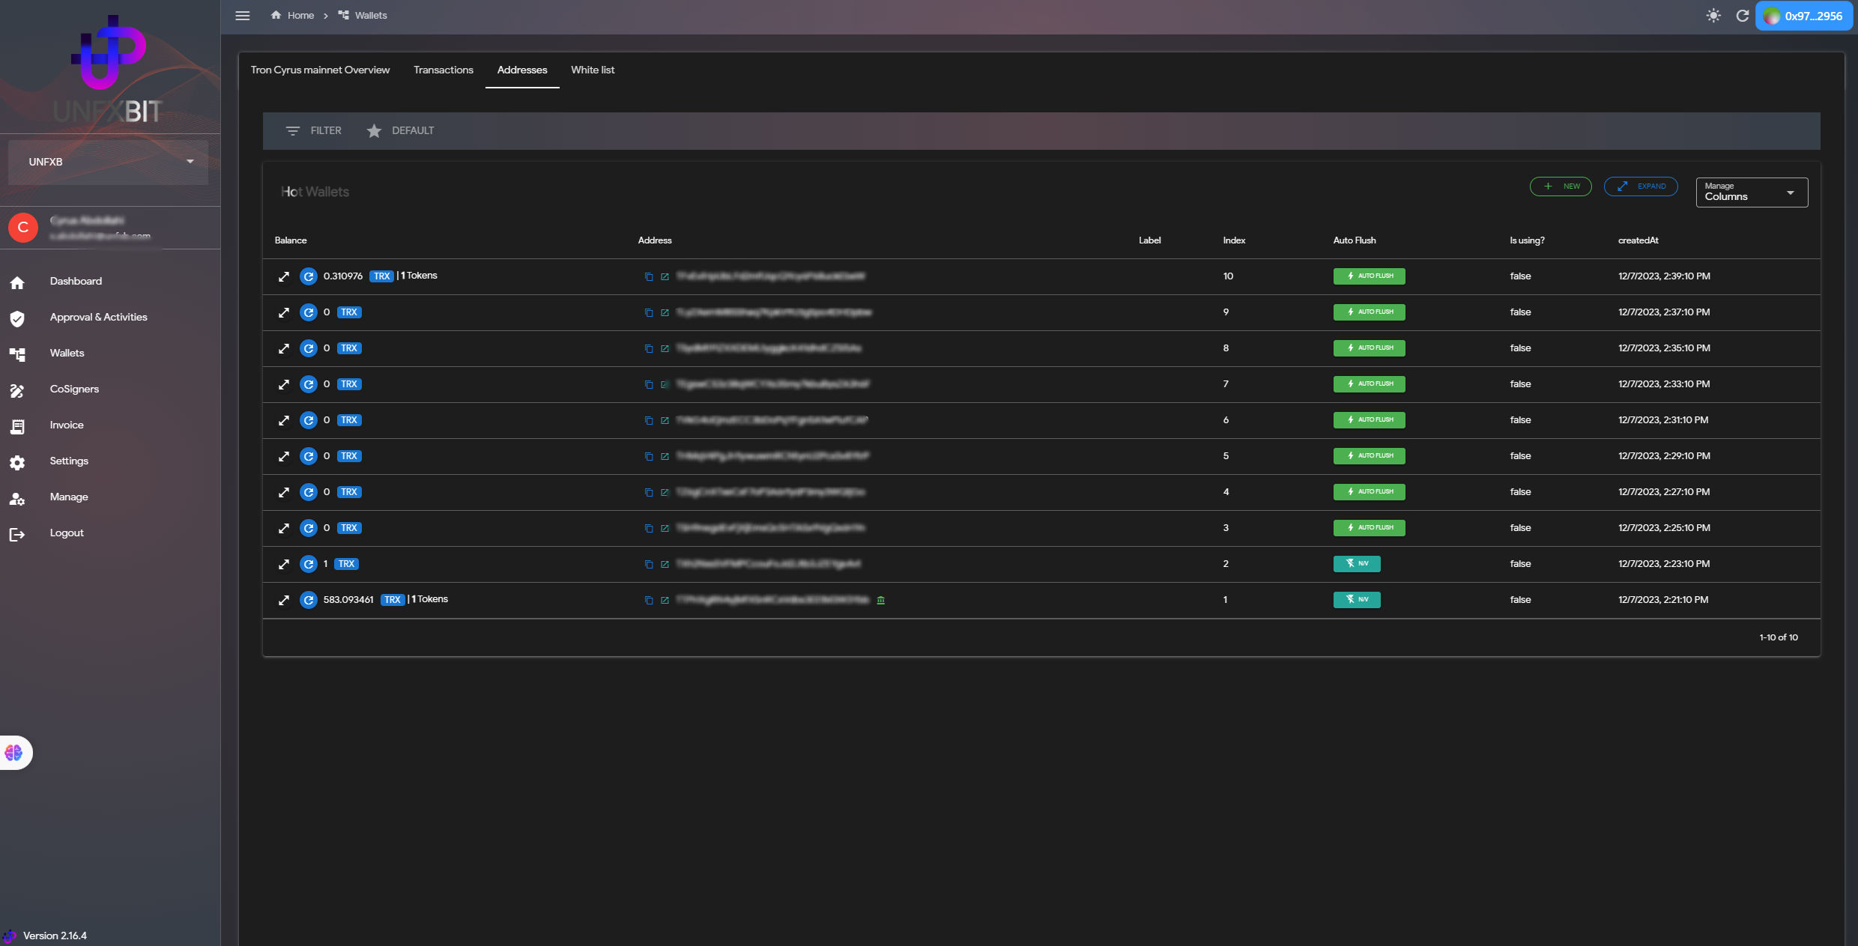
Task: Toggle the light/dark theme sun icon
Action: click(1713, 16)
